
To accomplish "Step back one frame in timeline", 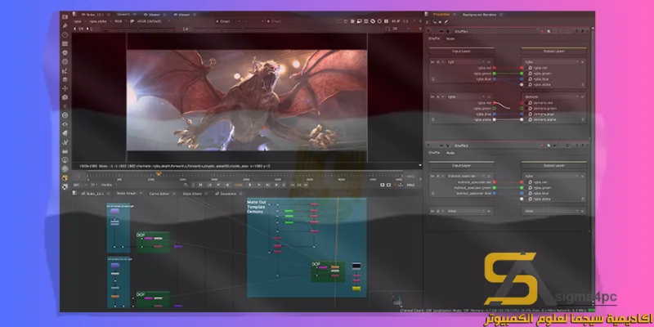I will [x=218, y=185].
